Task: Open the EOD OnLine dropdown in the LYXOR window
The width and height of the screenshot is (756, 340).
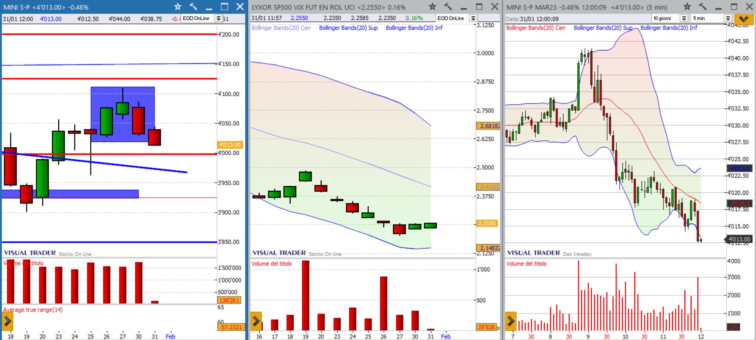Action: click(x=473, y=18)
